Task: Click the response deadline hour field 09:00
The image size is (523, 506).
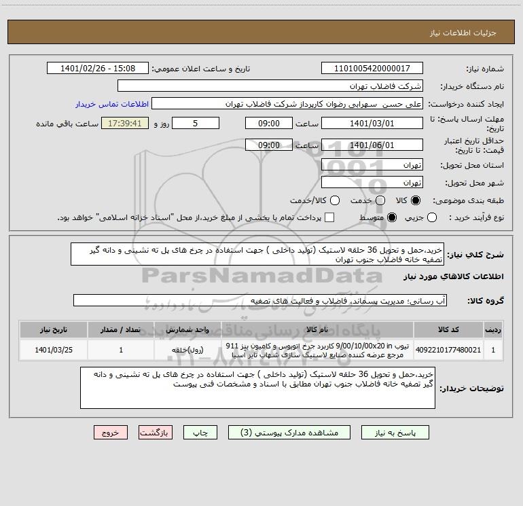Action: pyautogui.click(x=269, y=123)
